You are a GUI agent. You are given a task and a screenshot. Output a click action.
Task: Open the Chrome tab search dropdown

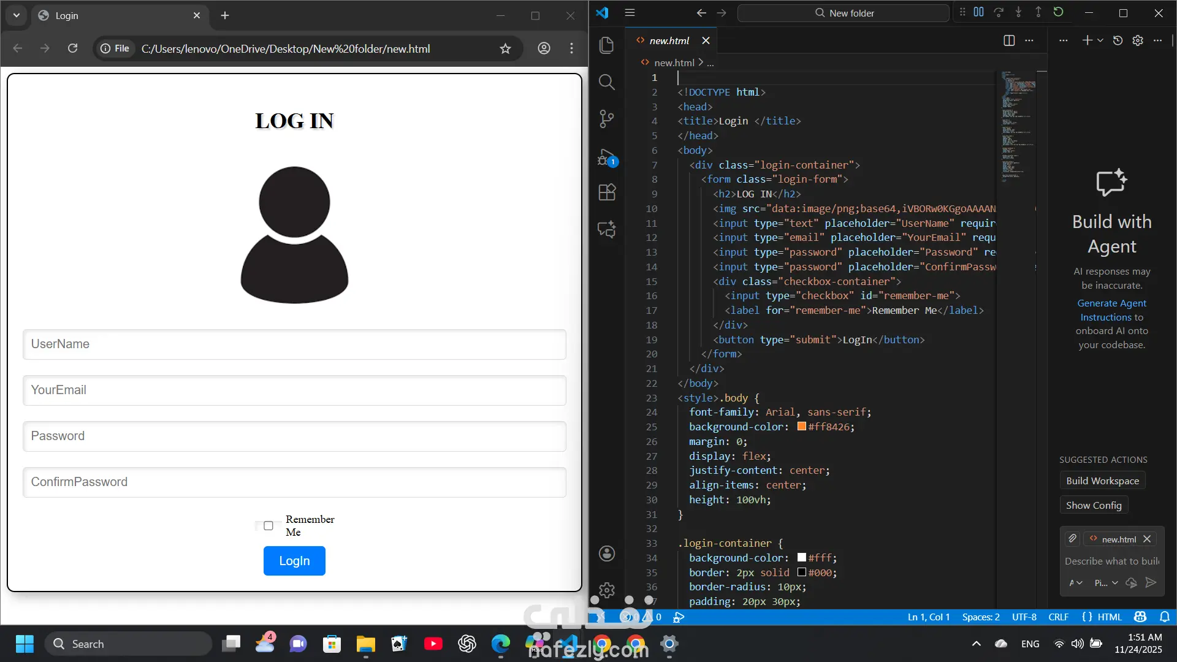[x=17, y=15]
